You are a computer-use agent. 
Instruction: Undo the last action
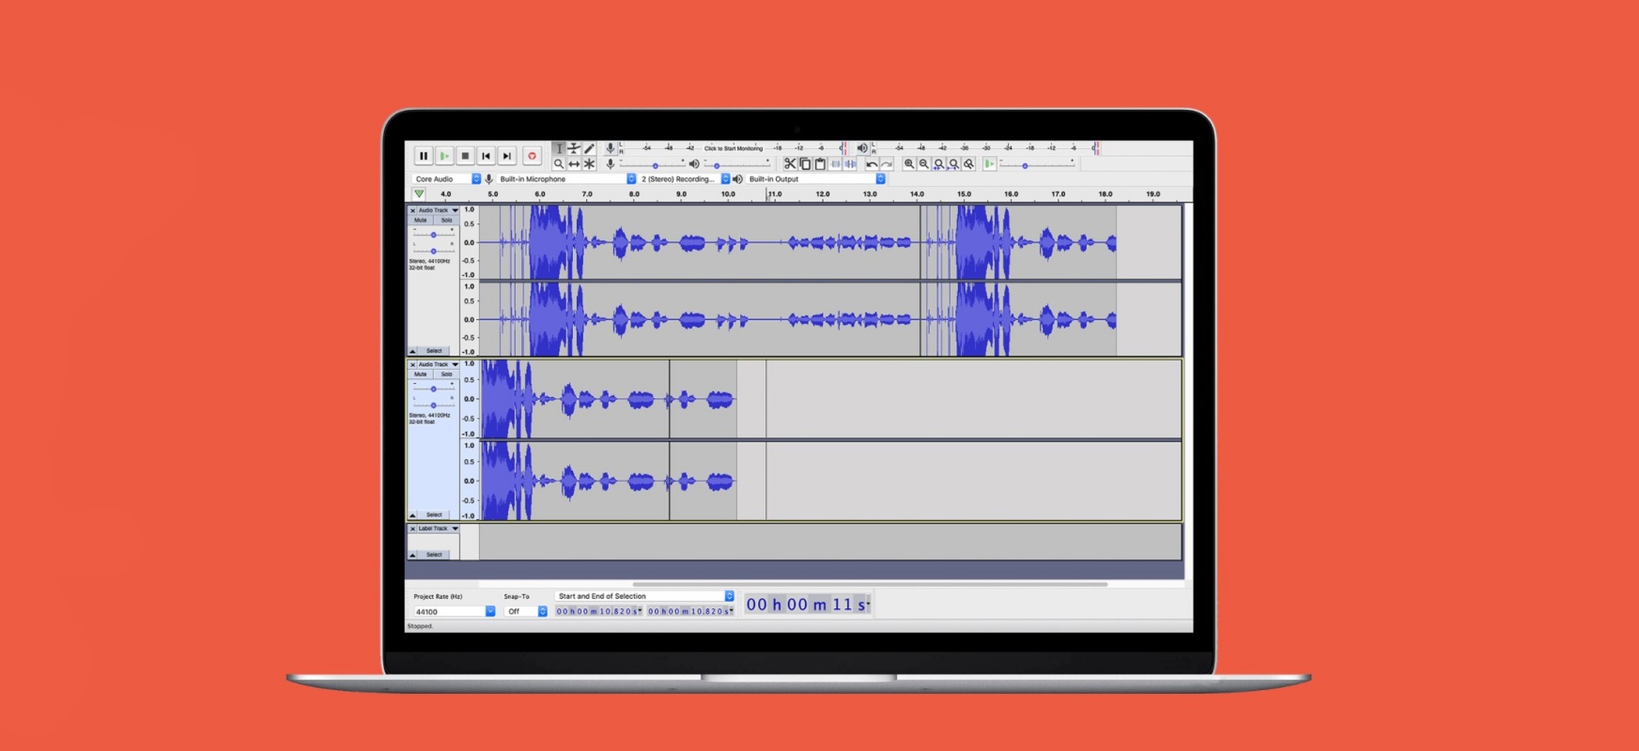coord(872,163)
